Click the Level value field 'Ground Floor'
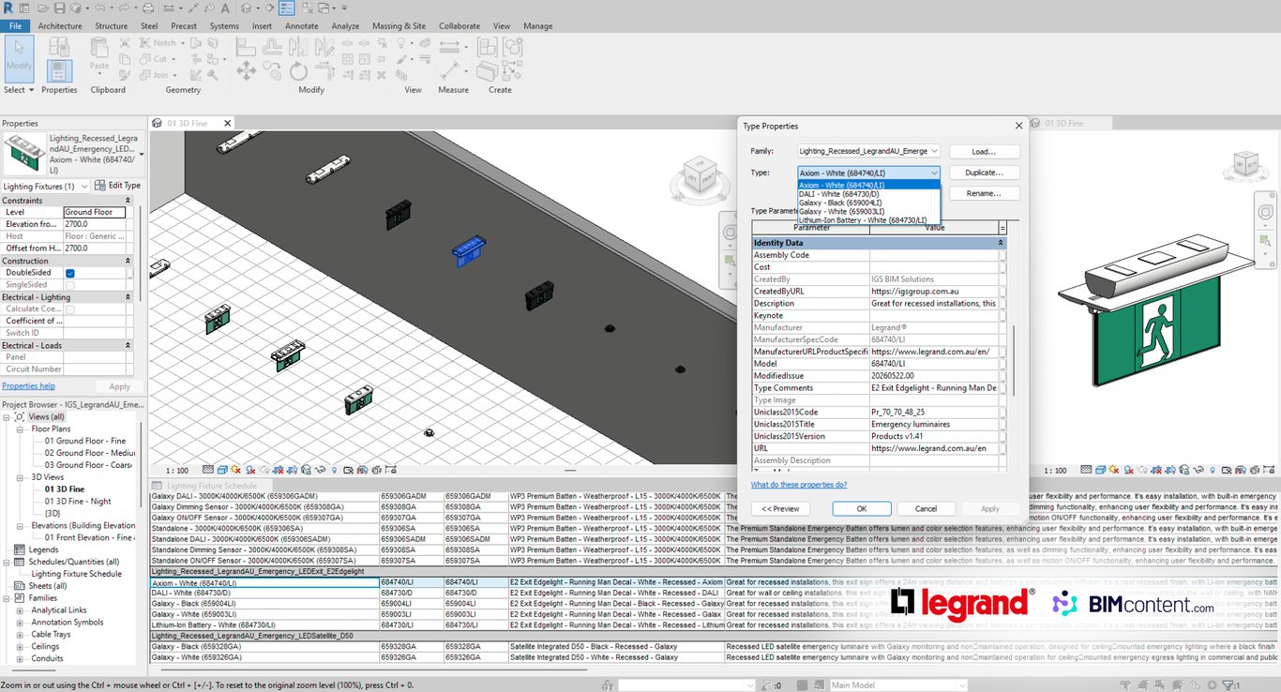The width and height of the screenshot is (1281, 692). (x=95, y=212)
